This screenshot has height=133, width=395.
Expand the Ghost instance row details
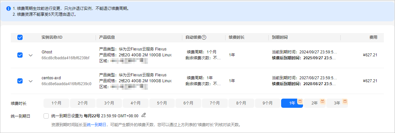pyautogui.click(x=31, y=55)
